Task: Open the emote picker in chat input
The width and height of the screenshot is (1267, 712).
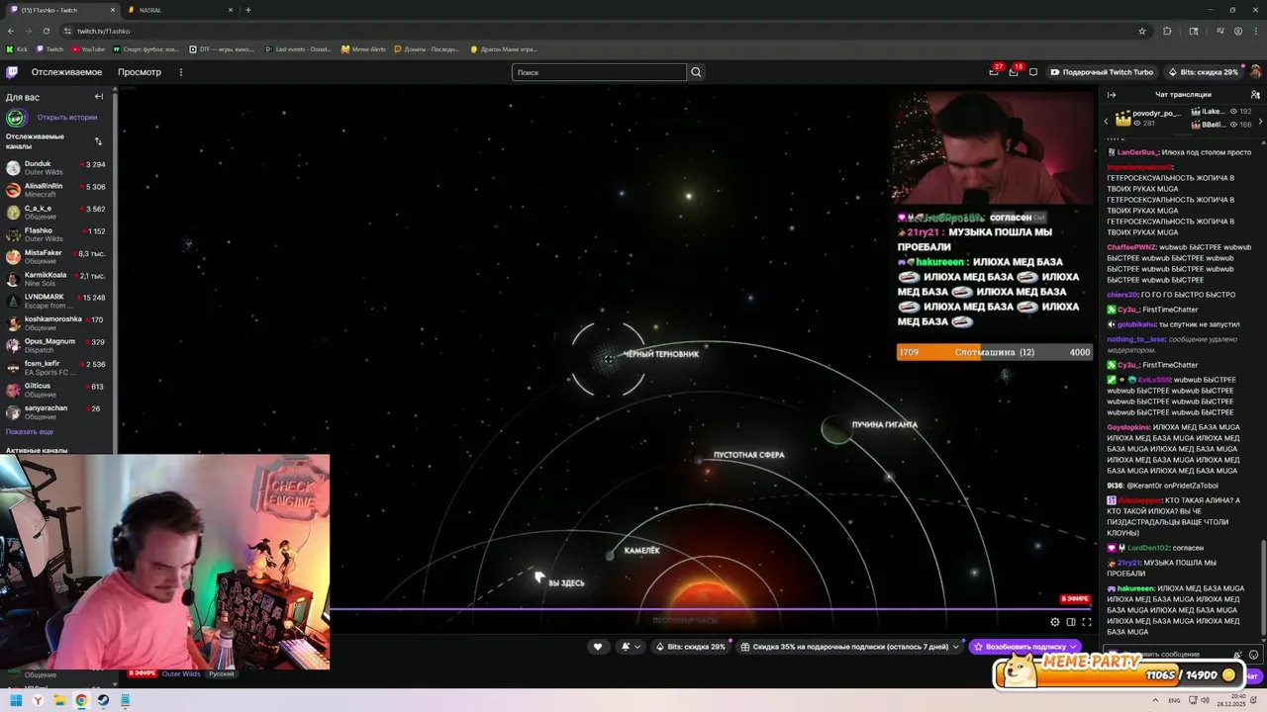Action: click(x=1254, y=655)
